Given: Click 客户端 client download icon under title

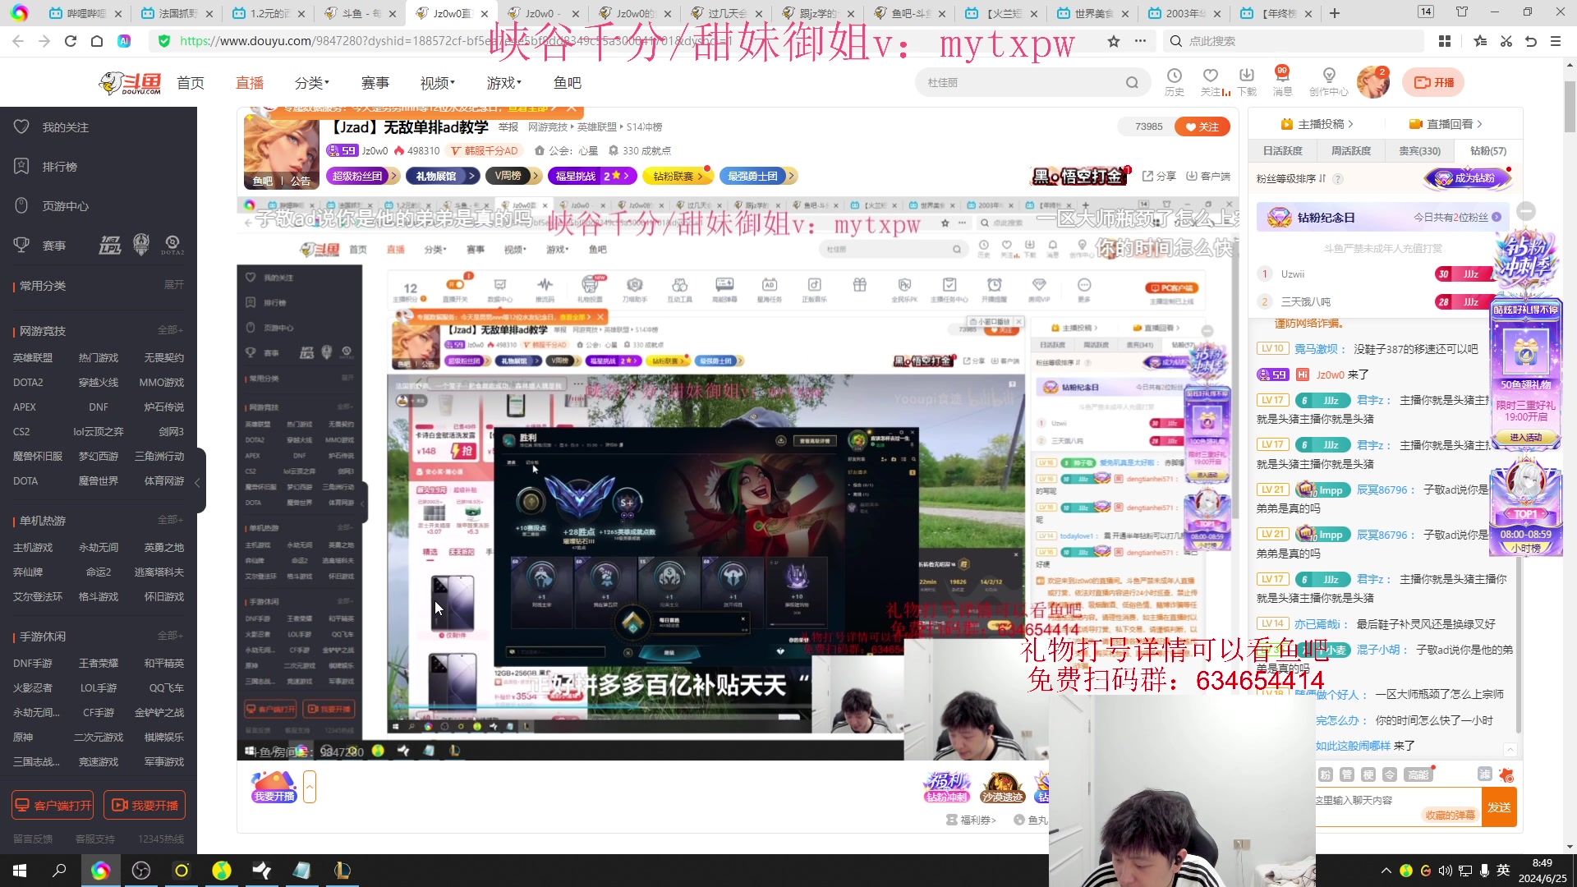Looking at the screenshot, I should point(1208,176).
